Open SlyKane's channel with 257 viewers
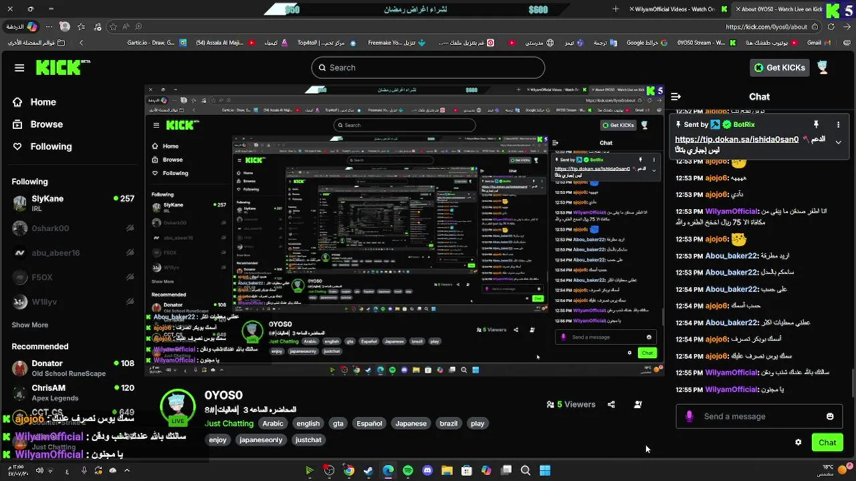Viewport: 856px width, 481px height. (x=73, y=202)
